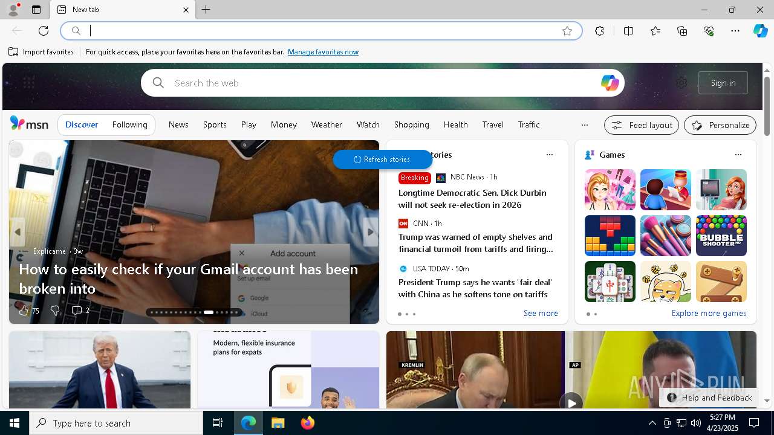Click the Personalize button
The height and width of the screenshot is (435, 774).
point(720,125)
